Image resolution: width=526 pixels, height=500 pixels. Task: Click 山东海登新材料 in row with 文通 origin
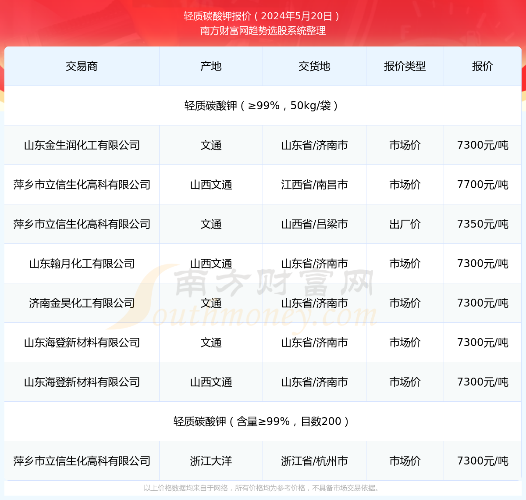coord(82,343)
